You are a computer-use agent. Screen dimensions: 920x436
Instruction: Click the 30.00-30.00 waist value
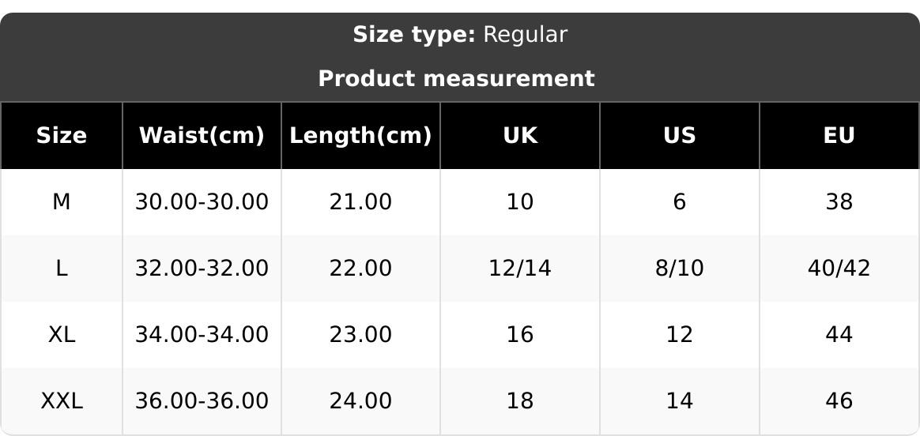[x=202, y=202]
